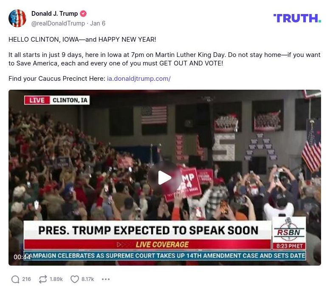Click the post text about Iowa caucus
The image size is (330, 292).
(164, 59)
